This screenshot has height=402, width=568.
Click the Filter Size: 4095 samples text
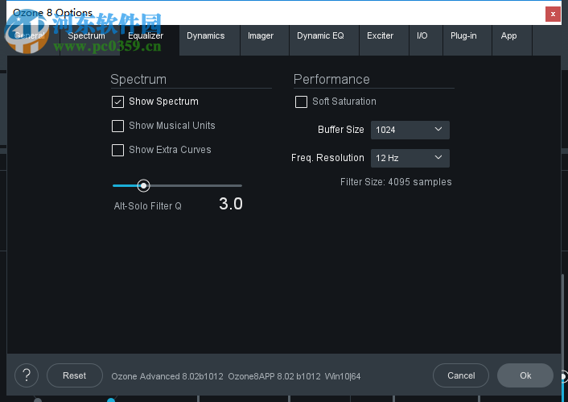click(396, 182)
